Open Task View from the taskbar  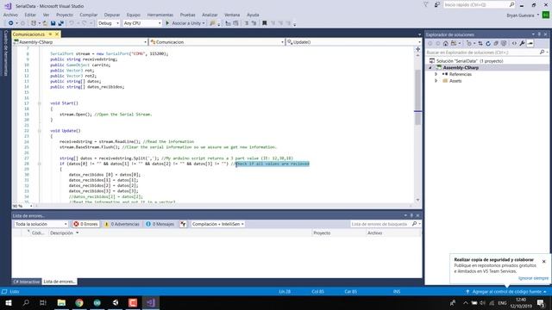pyautogui.click(x=43, y=302)
